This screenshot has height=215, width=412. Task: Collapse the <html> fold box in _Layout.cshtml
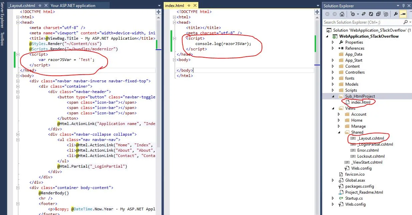(x=18, y=17)
